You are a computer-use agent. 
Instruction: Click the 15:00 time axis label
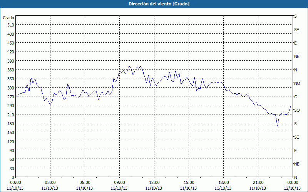(189, 183)
